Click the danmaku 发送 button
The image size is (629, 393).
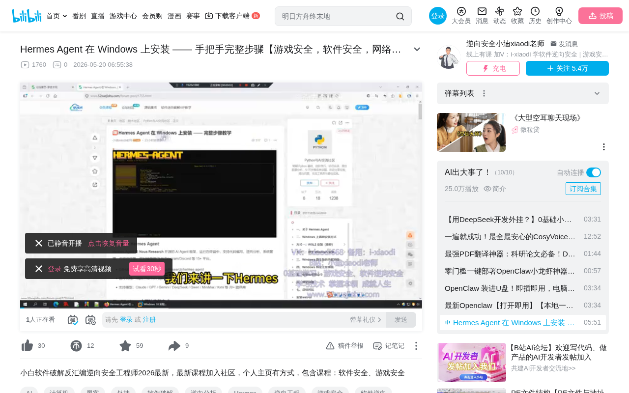coord(401,320)
